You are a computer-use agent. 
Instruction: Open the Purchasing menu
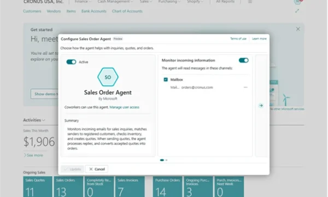169,2
